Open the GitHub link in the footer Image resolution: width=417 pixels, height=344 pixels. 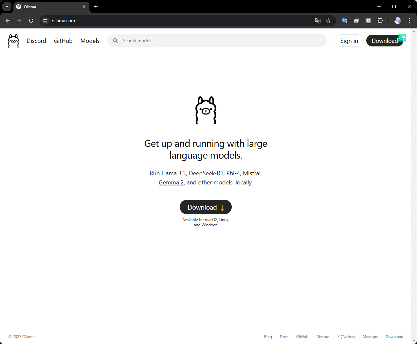tap(302, 337)
